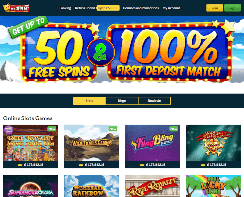
Task: Open the Banking menu item
Action: 65,8
